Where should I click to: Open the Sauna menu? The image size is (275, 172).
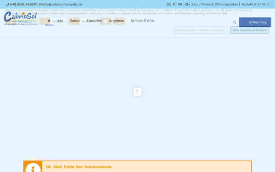pos(75,21)
